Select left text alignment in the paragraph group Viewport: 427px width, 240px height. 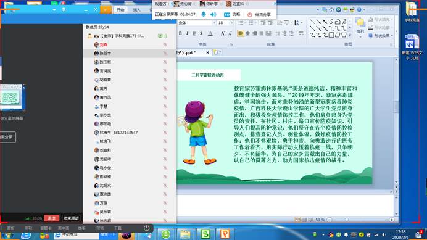(x=240, y=33)
